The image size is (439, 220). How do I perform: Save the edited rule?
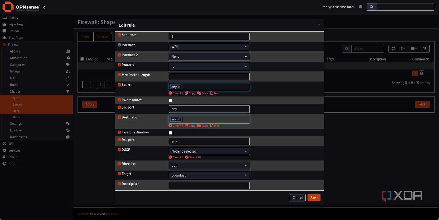click(314, 198)
